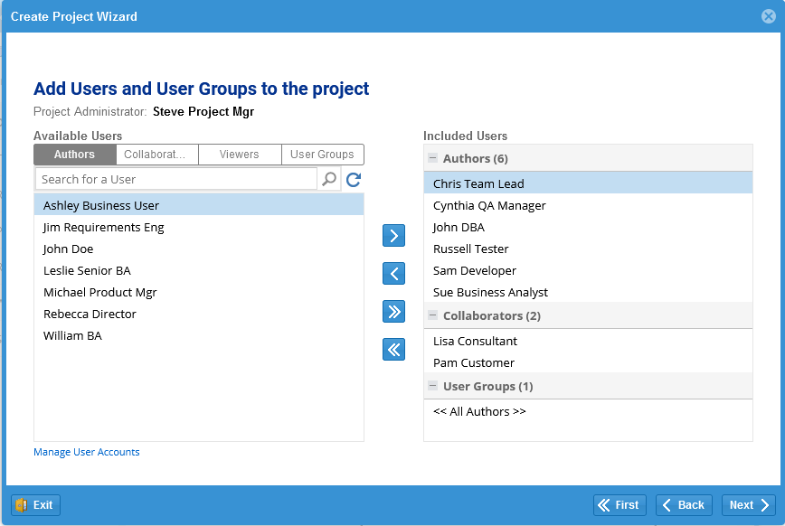Collapse the Authors (6) group
The width and height of the screenshot is (785, 526).
tap(432, 158)
